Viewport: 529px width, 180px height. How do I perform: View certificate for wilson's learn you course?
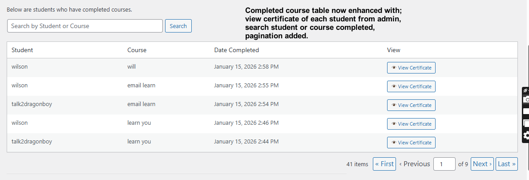coord(411,124)
